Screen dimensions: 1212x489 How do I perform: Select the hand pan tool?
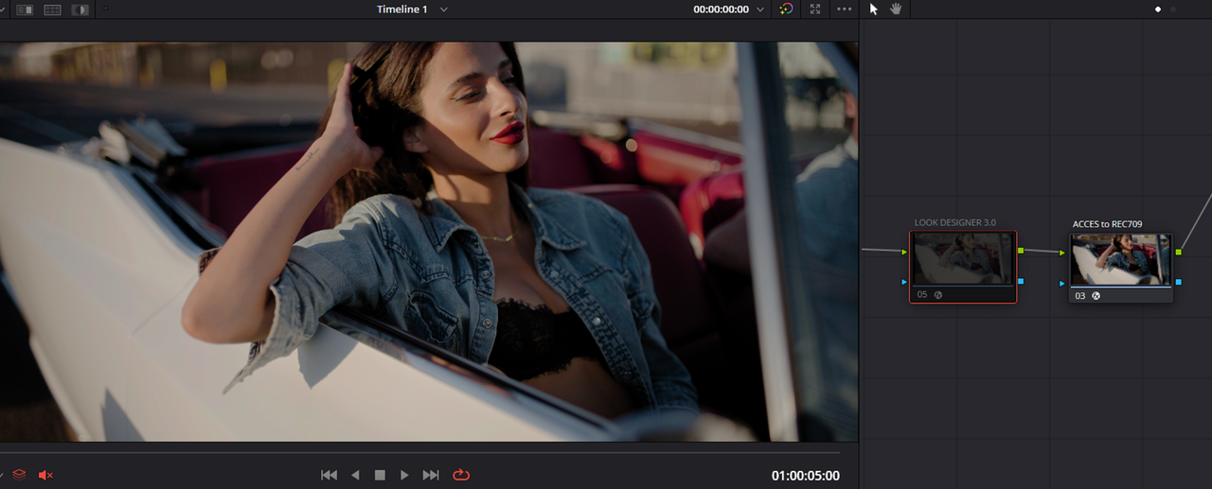[x=896, y=9]
